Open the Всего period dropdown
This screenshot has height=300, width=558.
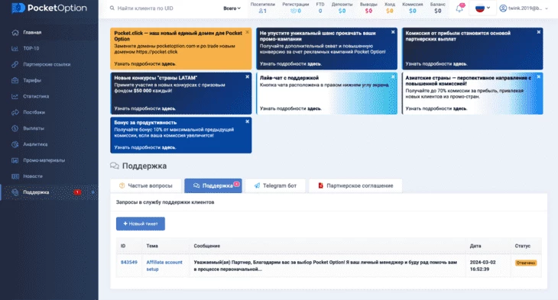[232, 8]
